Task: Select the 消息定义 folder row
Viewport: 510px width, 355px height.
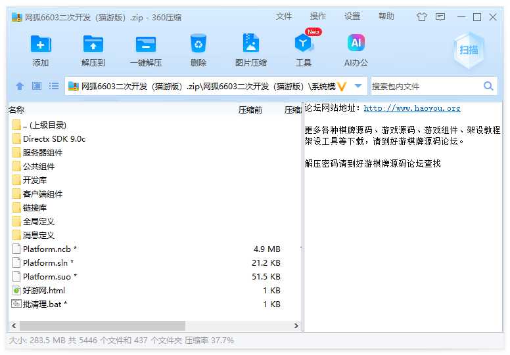Action: click(155, 235)
